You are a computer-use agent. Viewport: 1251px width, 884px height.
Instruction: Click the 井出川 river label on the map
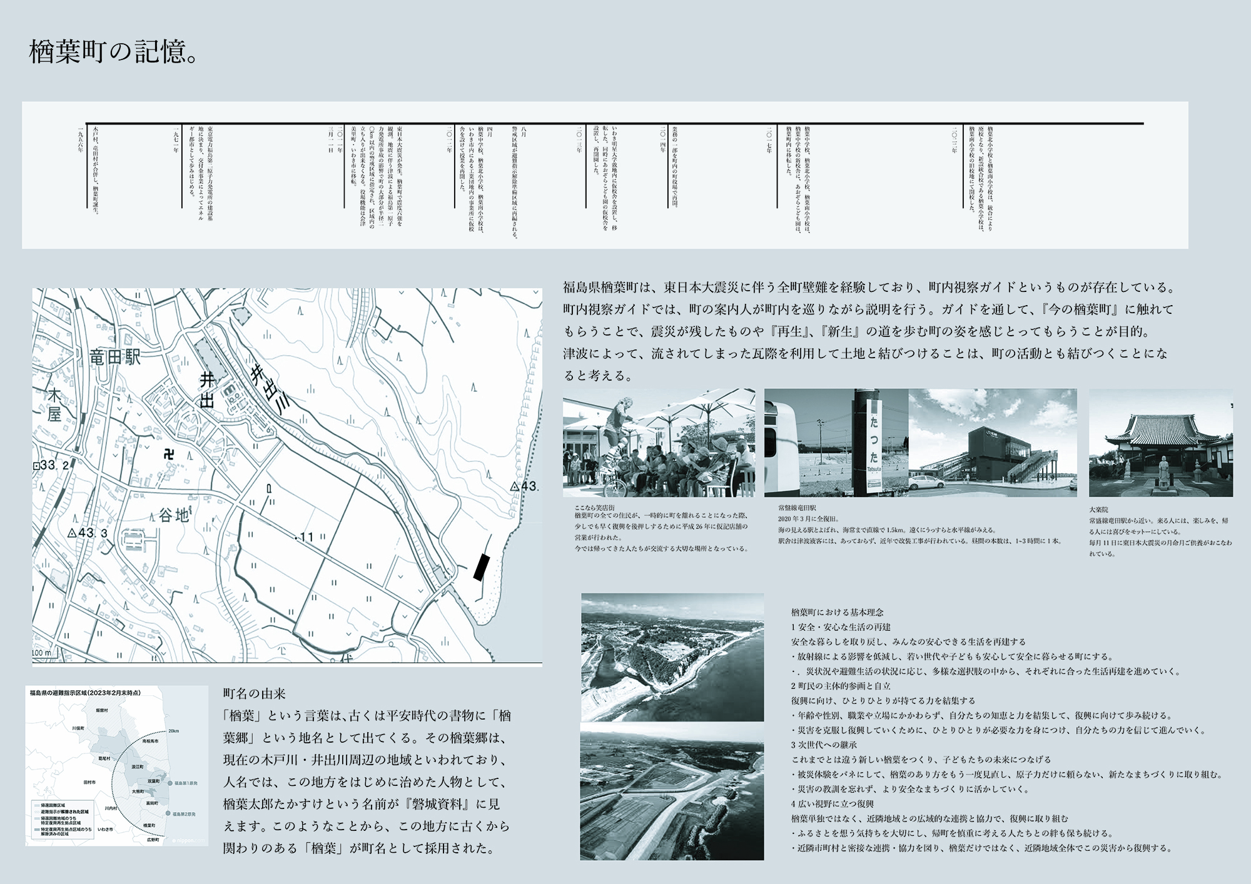[269, 389]
